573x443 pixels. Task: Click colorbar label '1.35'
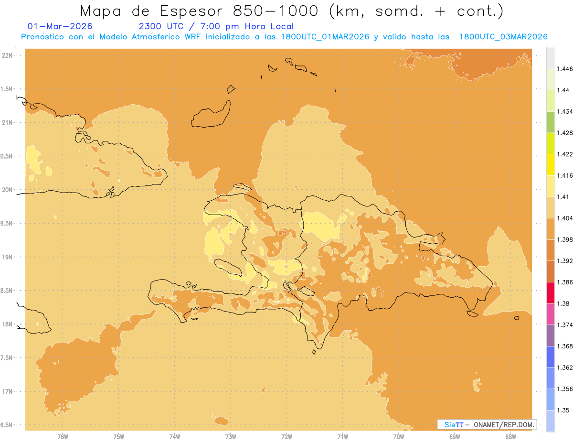tap(563, 410)
